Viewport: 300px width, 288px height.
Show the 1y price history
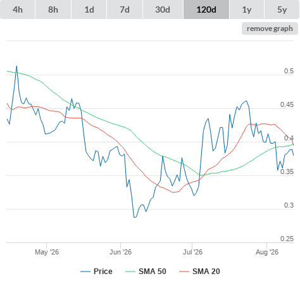click(247, 9)
